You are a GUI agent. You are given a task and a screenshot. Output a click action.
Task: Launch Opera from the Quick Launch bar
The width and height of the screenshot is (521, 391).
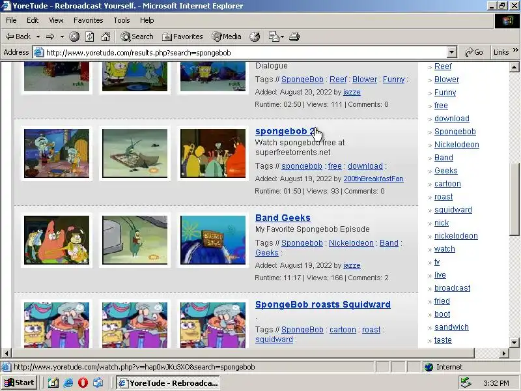[x=83, y=383]
